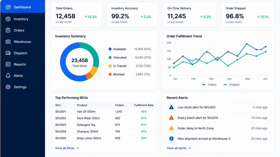Toggle the Available legend dot in Inventory Summary

110,49
